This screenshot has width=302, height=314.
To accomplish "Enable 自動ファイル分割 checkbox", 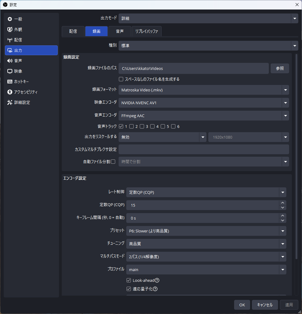I will 113,162.
